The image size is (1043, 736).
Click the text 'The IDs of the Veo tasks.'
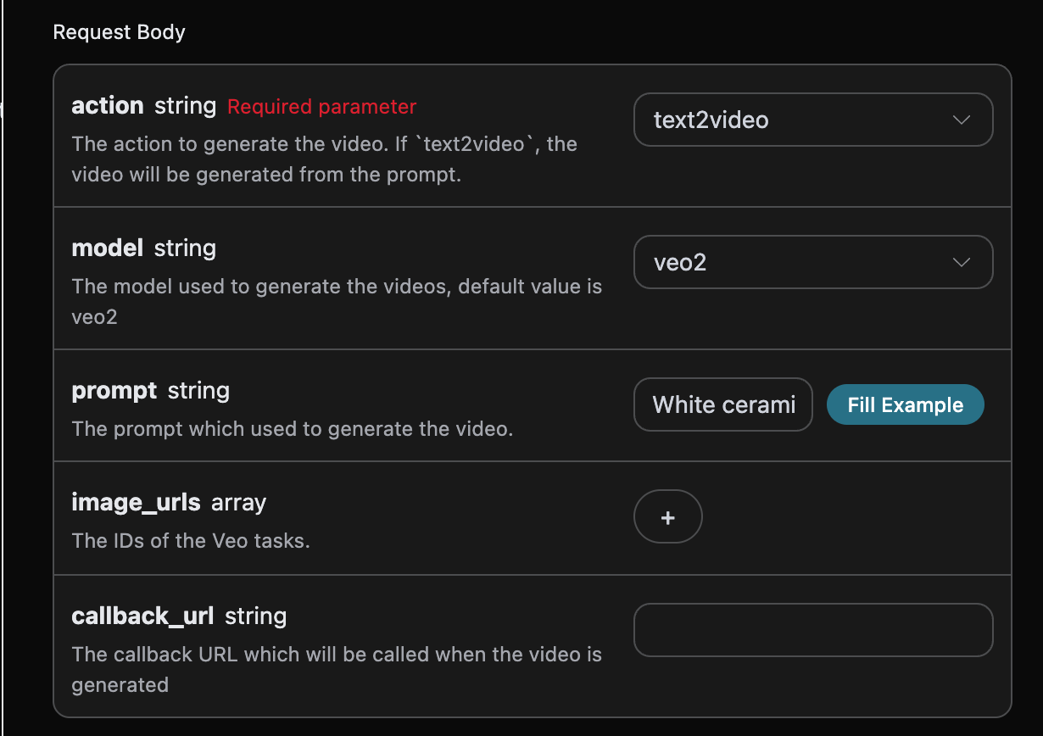(x=191, y=540)
